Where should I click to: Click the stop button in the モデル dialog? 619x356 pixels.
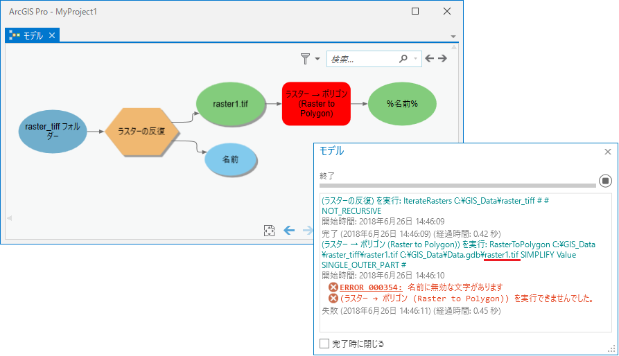click(x=605, y=181)
